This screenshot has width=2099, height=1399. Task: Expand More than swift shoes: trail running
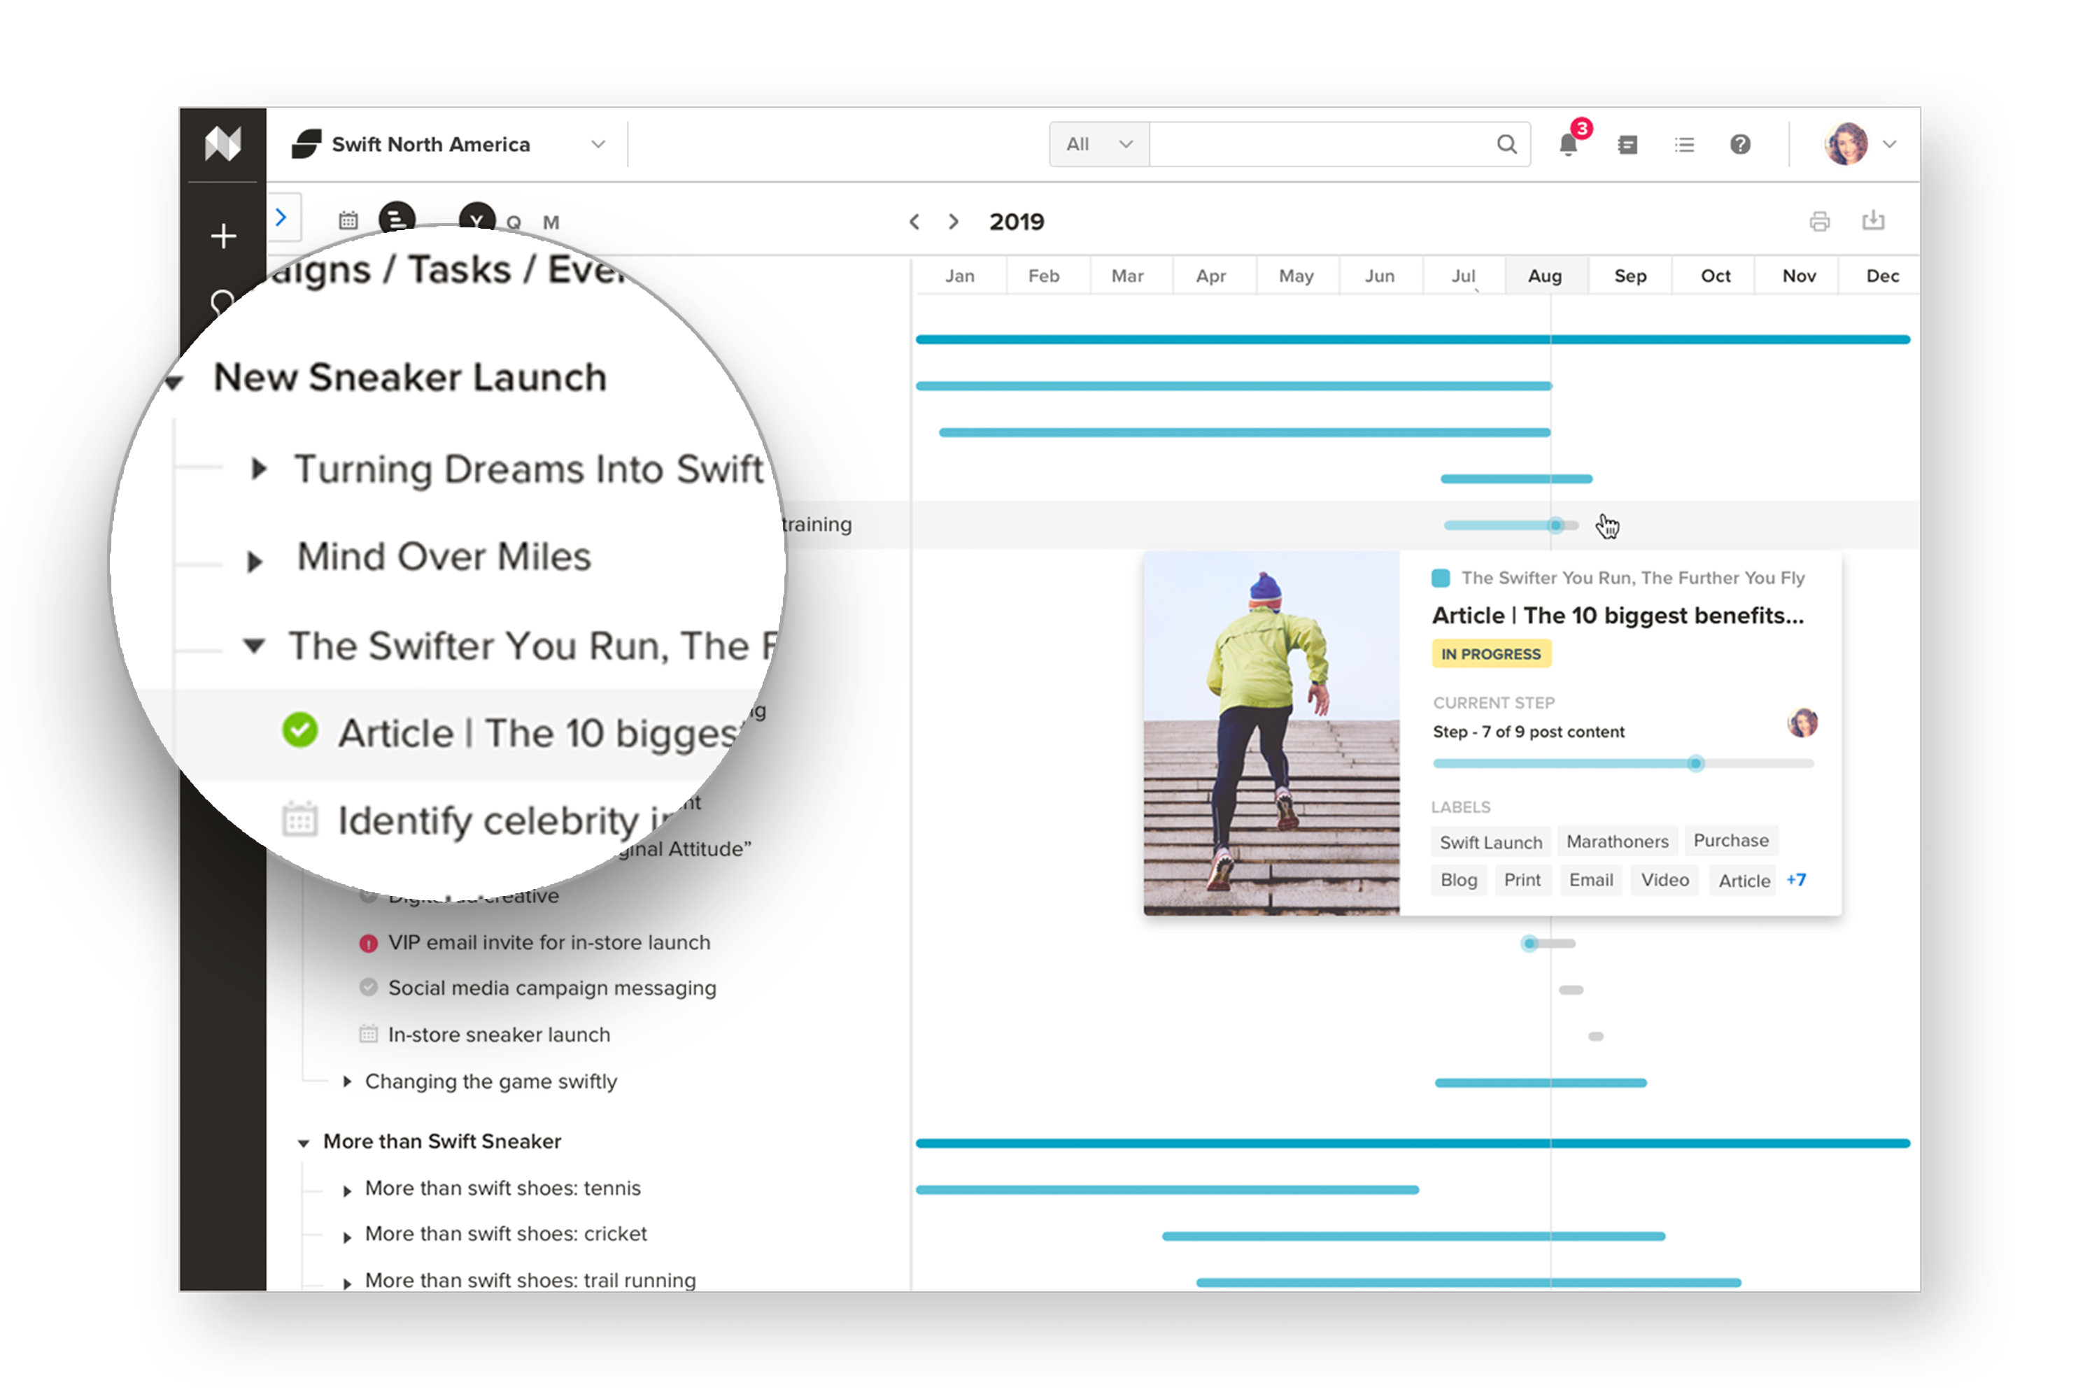[347, 1283]
